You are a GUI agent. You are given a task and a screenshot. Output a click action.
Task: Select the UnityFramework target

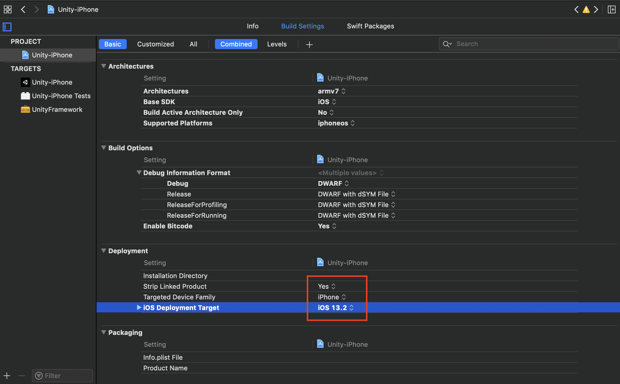click(x=57, y=109)
